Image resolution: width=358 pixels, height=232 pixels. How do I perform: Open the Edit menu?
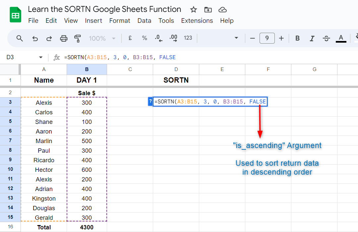point(51,21)
